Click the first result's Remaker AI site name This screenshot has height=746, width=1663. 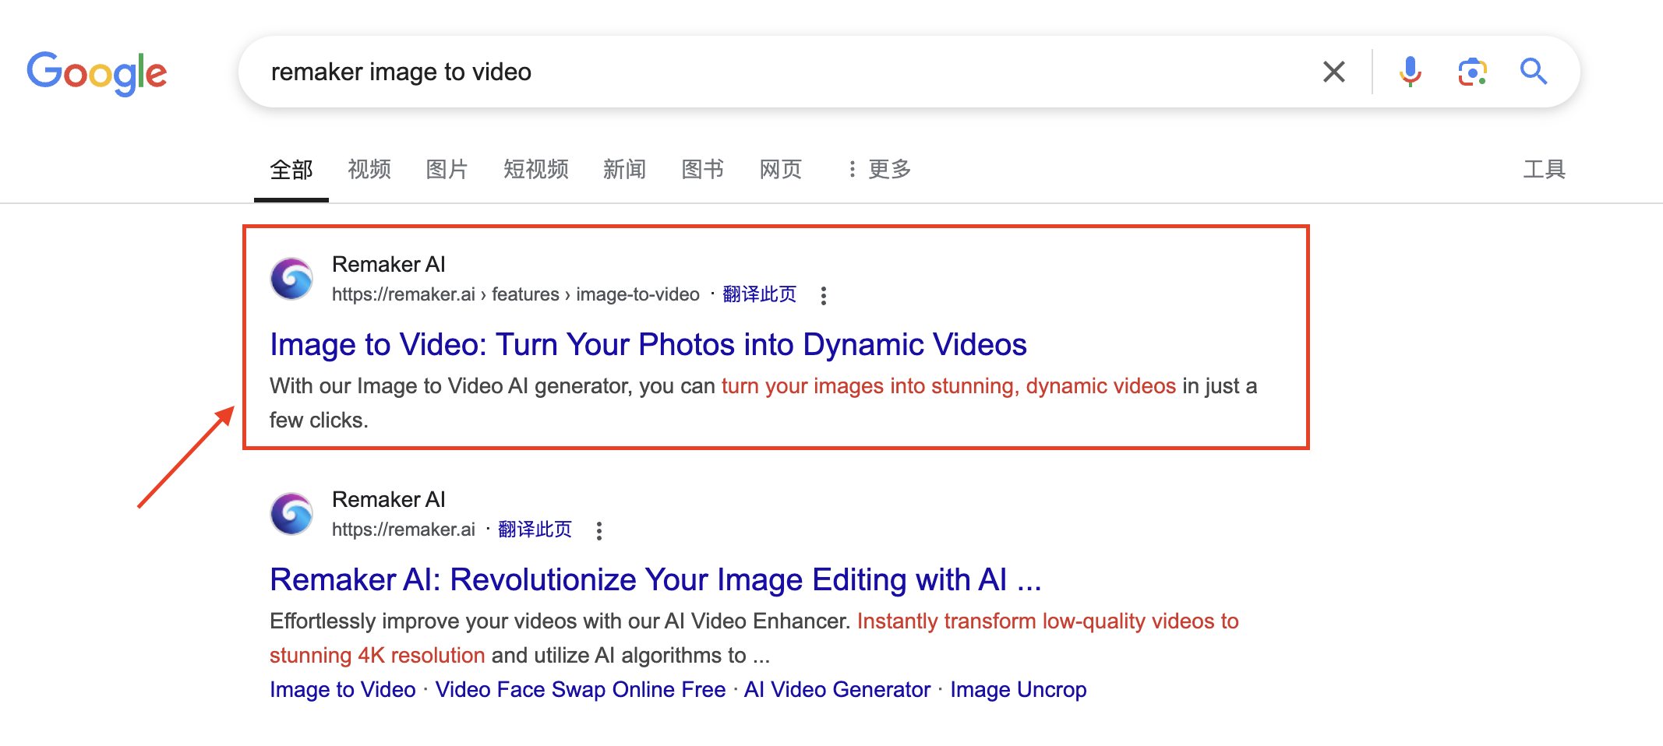click(389, 264)
